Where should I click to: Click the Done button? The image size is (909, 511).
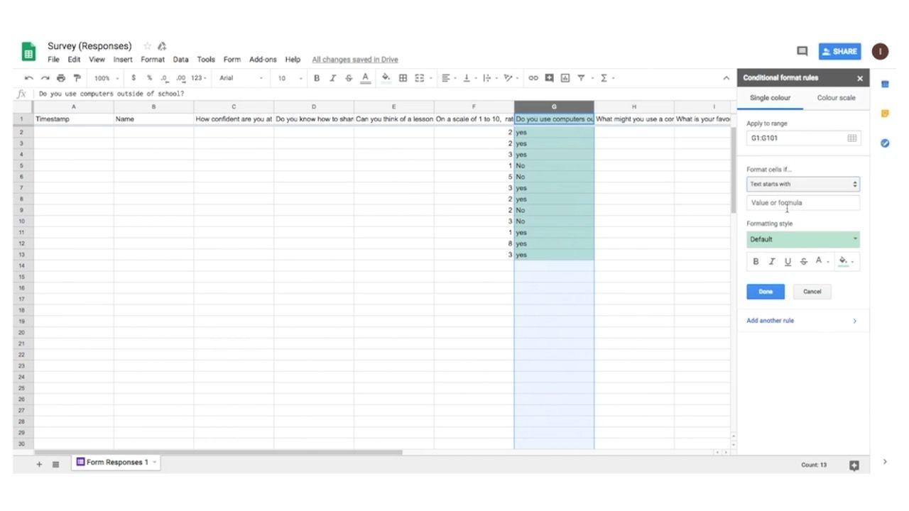[765, 292]
